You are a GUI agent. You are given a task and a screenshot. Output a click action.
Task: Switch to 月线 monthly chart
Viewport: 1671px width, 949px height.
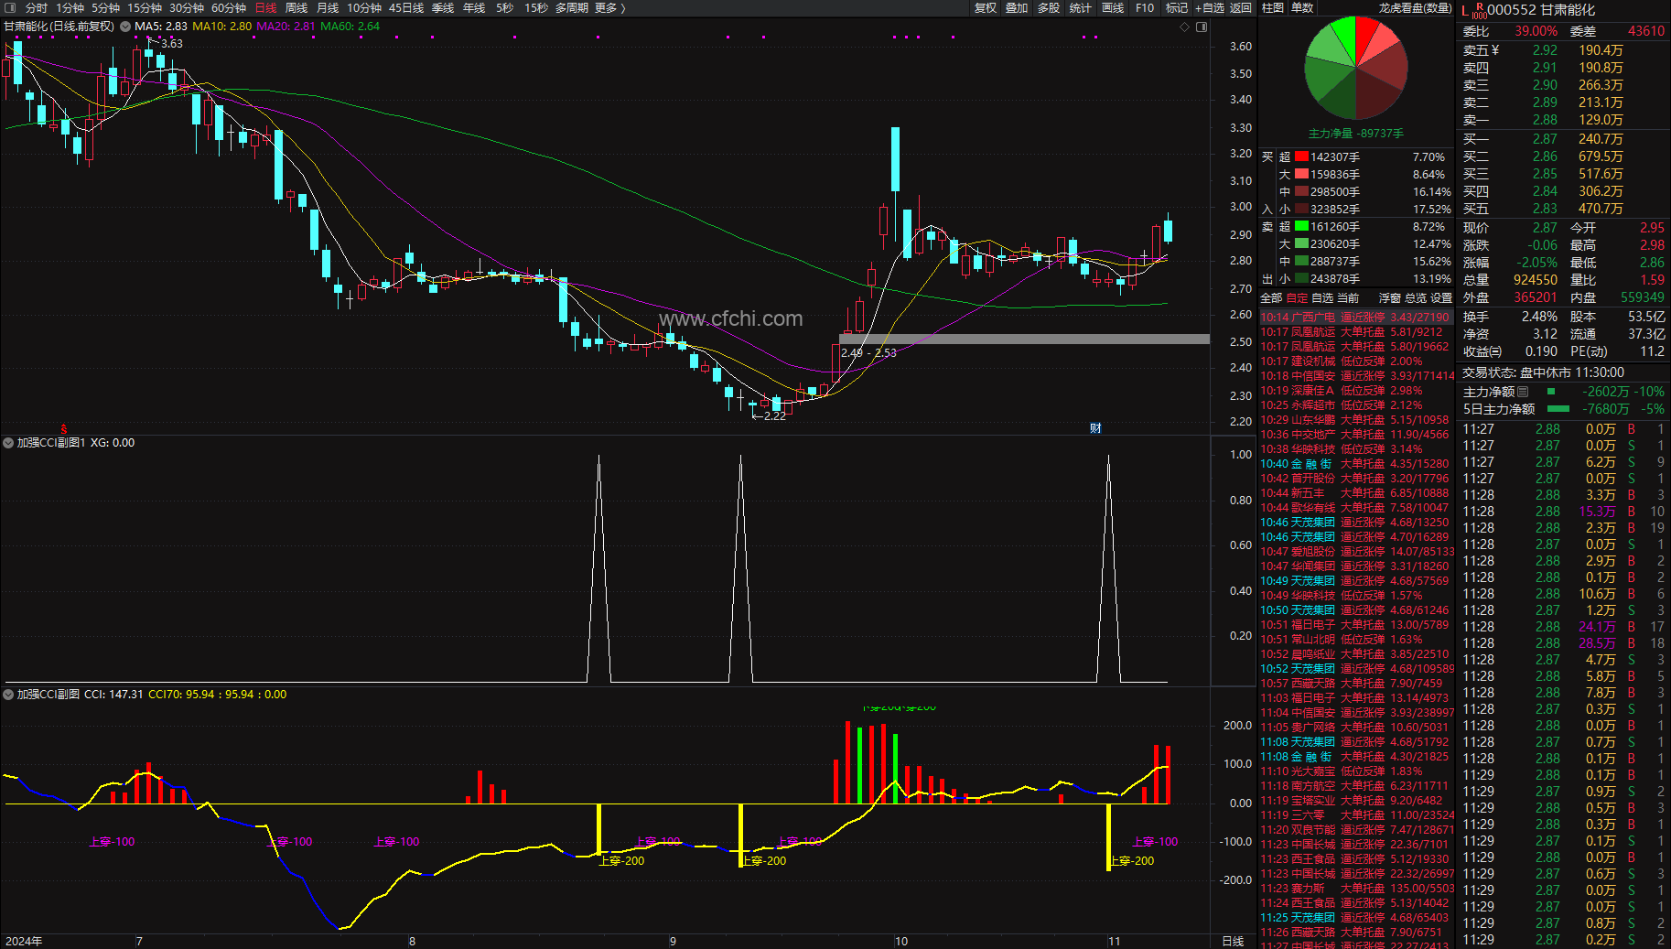click(x=328, y=7)
